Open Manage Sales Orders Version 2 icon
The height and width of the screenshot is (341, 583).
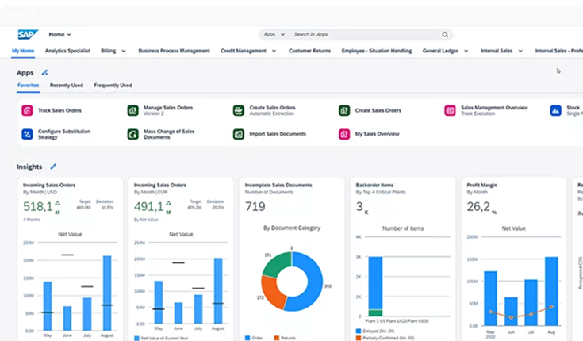(132, 110)
